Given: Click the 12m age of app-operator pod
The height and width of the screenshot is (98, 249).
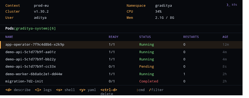Looking at the screenshot, I should click(x=226, y=45).
